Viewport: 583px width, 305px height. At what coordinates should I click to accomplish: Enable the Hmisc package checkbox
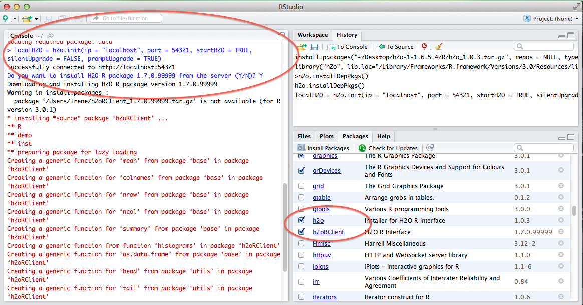tap(301, 244)
